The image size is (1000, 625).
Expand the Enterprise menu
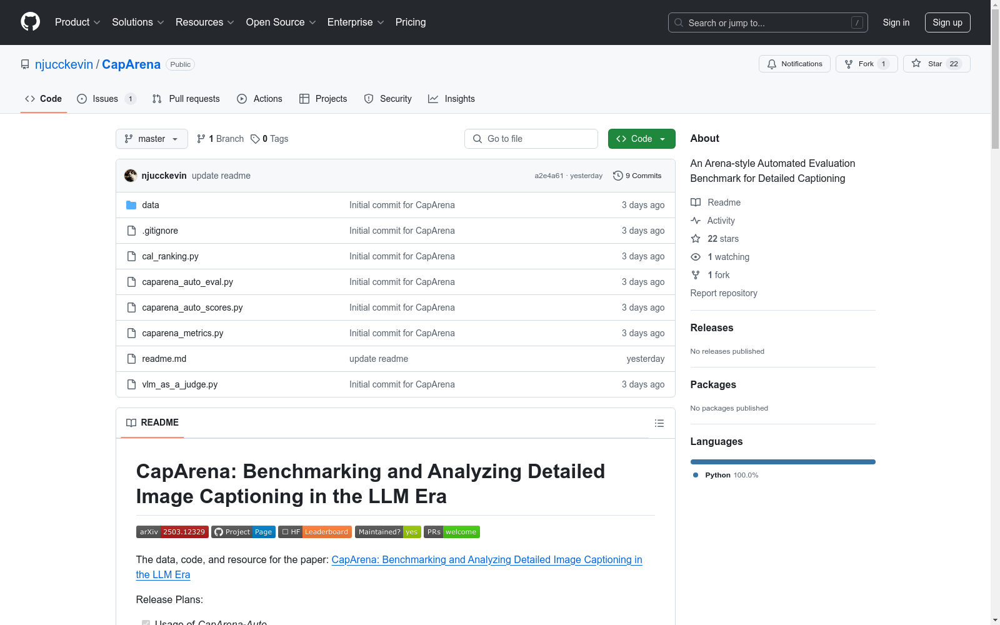coord(356,22)
